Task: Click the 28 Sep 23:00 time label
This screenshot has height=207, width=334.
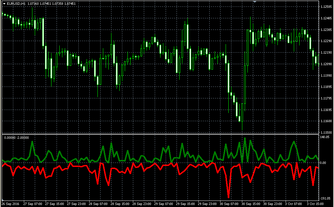Action: tap(142, 204)
